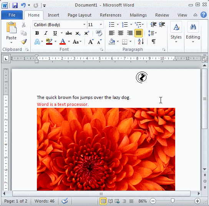Click the Undo icon
The width and height of the screenshot is (209, 206).
click(23, 5)
